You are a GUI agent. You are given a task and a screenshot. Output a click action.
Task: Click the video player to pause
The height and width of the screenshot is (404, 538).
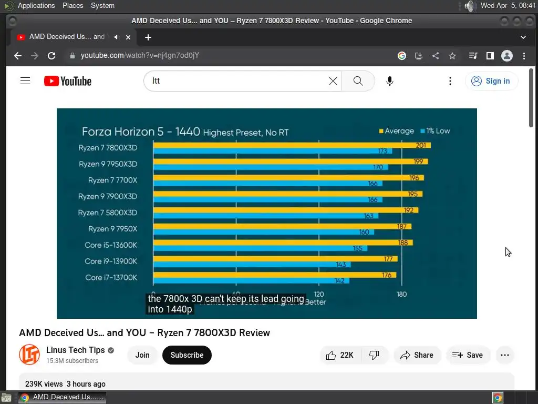click(x=266, y=214)
